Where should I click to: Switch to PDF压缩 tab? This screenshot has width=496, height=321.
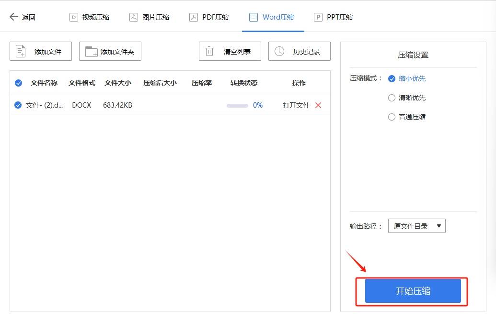point(209,17)
